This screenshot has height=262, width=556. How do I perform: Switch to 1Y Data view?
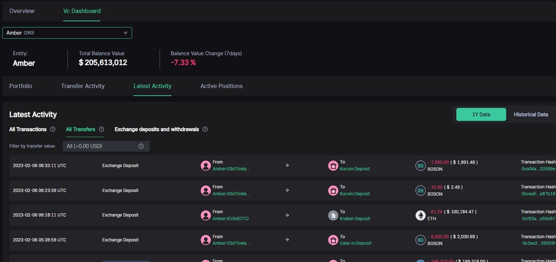click(x=481, y=114)
